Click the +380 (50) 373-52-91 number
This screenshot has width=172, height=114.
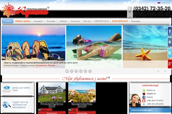(155, 101)
